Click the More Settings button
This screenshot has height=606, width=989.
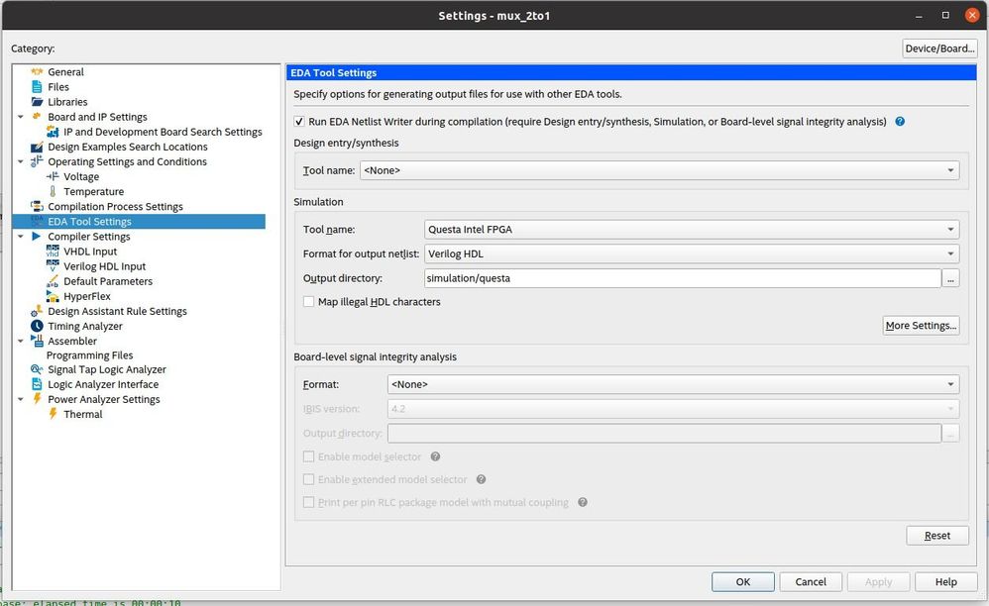coord(920,326)
